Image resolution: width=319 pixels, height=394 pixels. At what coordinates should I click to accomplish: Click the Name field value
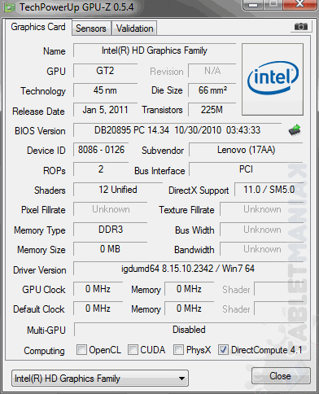click(x=155, y=50)
